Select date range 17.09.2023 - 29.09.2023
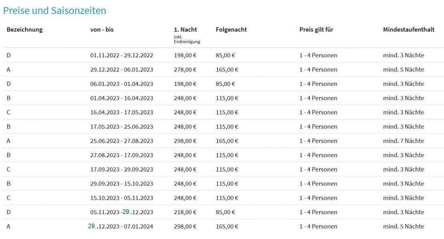Image resolution: width=444 pixels, height=239 pixels. 122,169
